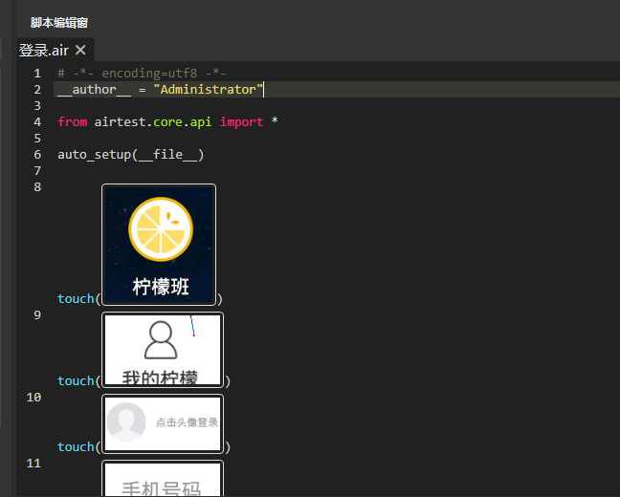Select the 手机号码 image snippet
Viewport: 620px width, 497px height.
(x=163, y=480)
